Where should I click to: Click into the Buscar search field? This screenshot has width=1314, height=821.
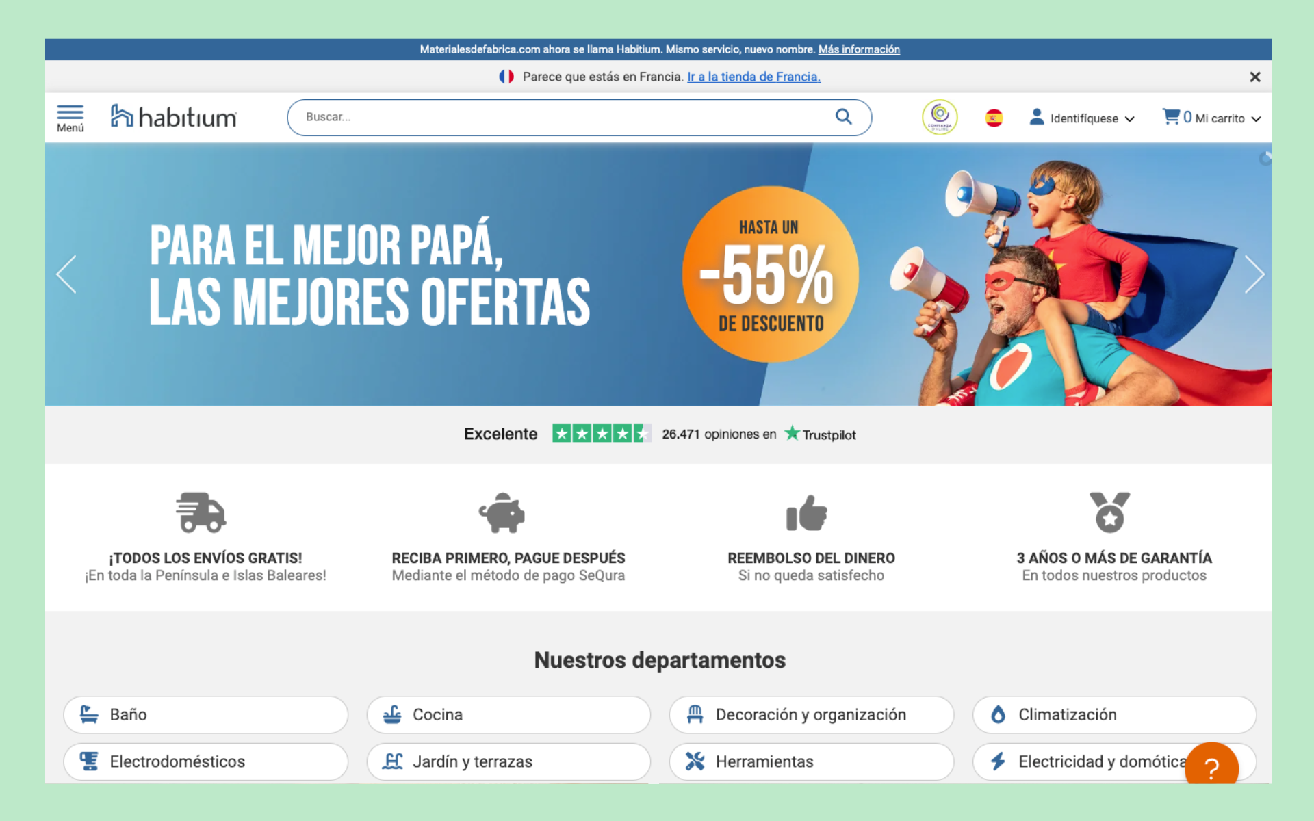561,117
